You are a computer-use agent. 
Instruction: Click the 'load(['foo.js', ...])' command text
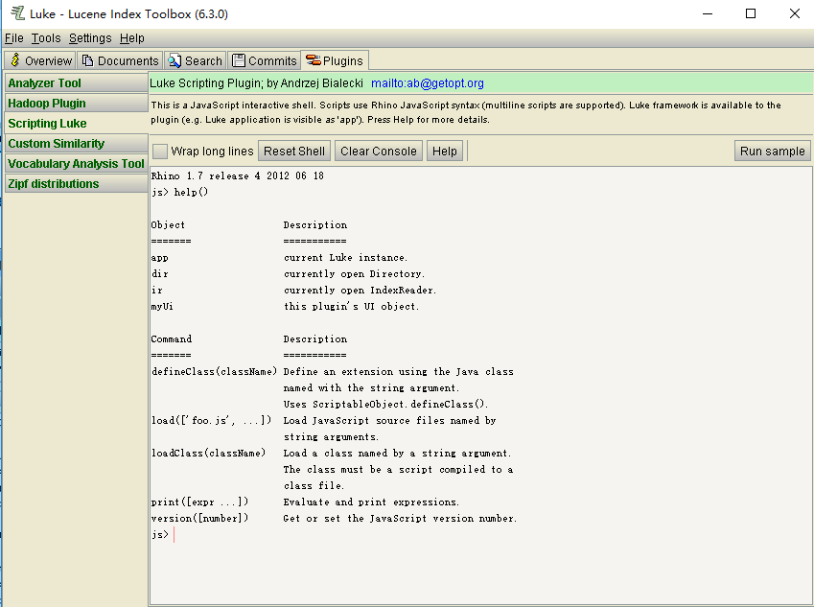pos(211,421)
